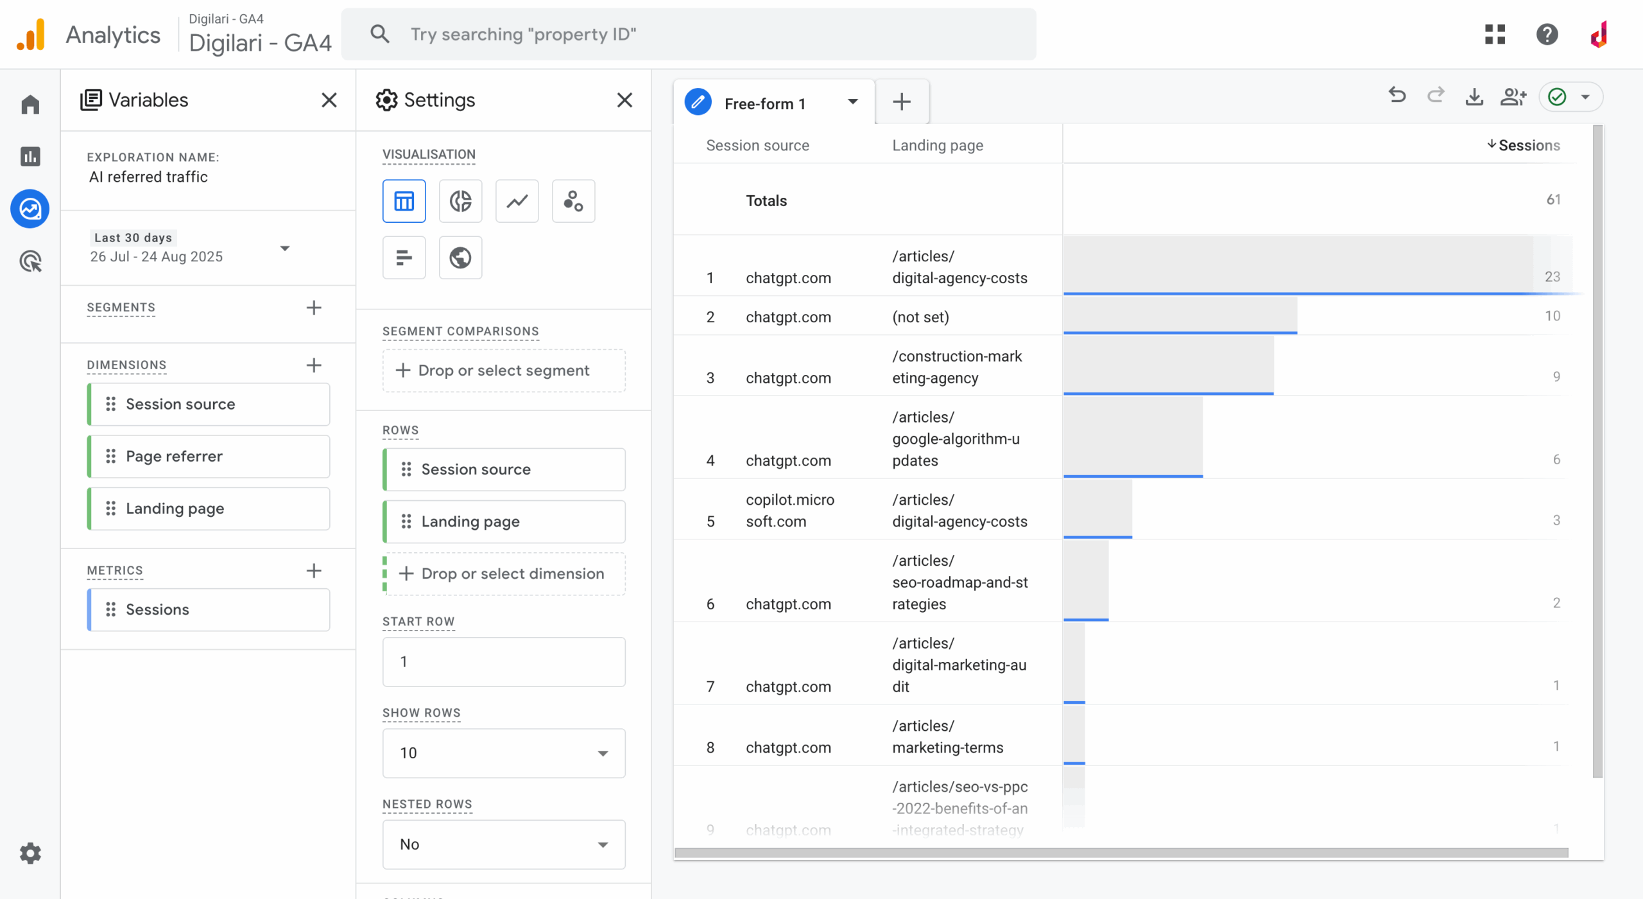Add a new dimension with plus icon
Screen dimensions: 1643x899
click(x=314, y=365)
